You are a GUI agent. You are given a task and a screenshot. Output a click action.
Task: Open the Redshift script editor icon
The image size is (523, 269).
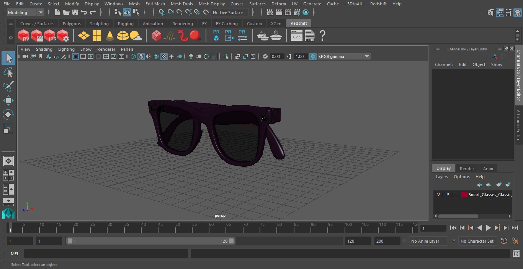(296, 36)
